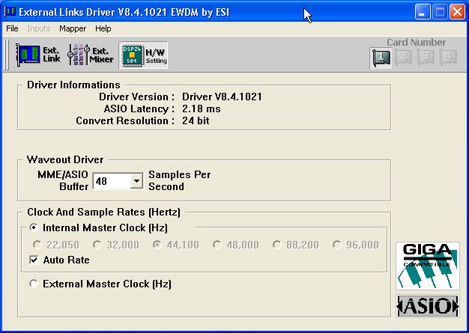Click the buffer value 48 field

[x=112, y=181]
